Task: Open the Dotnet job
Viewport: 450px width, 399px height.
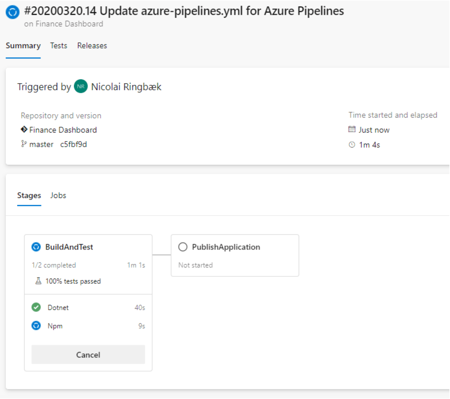Action: [88, 307]
